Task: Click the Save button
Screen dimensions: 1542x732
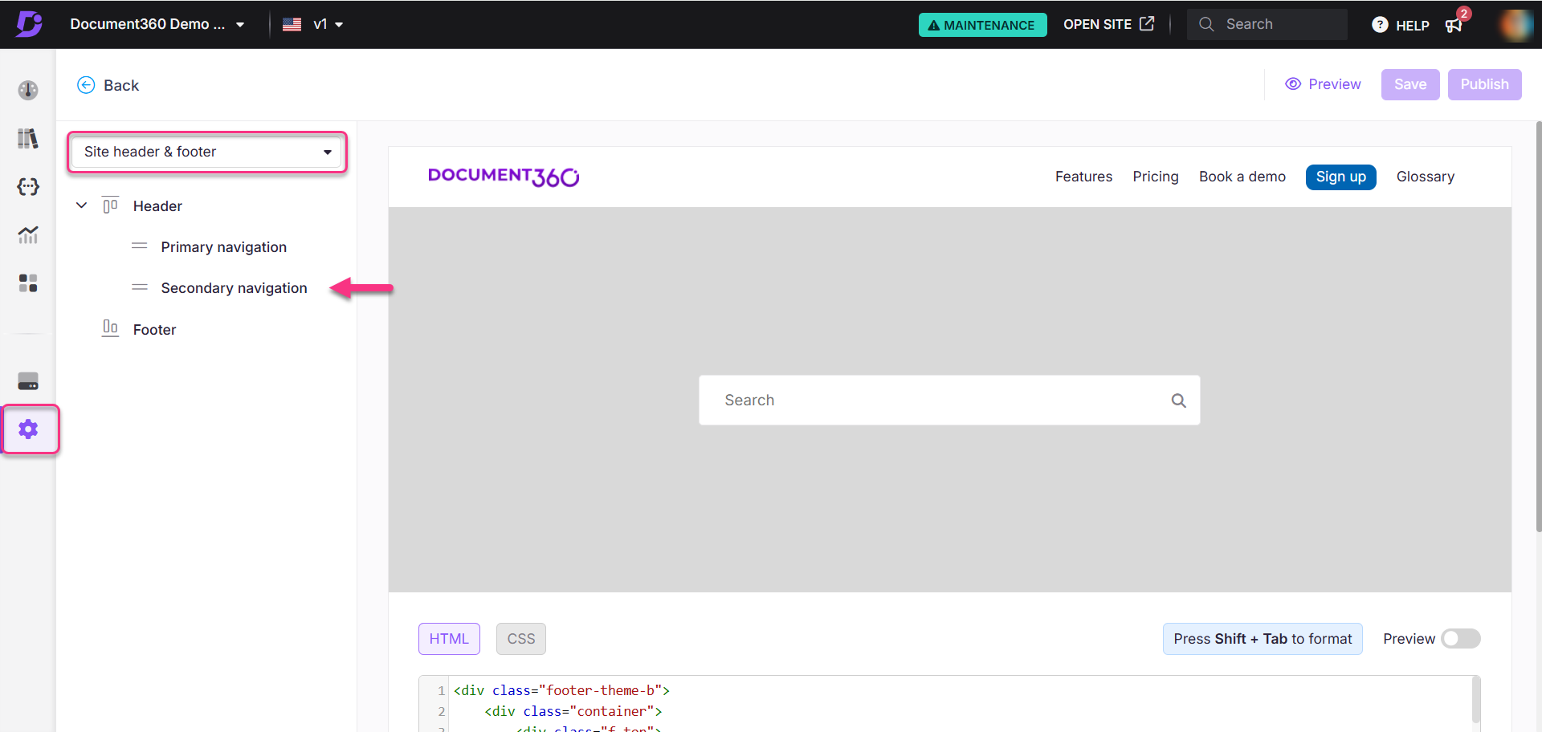Action: pyautogui.click(x=1410, y=84)
